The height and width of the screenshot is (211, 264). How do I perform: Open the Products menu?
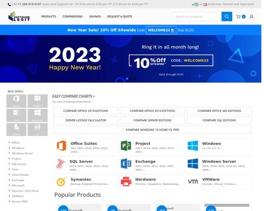pyautogui.click(x=49, y=16)
